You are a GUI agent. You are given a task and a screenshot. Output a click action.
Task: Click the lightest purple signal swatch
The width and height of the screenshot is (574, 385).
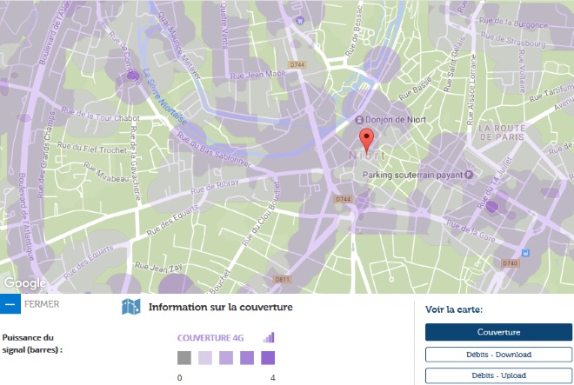tap(205, 358)
